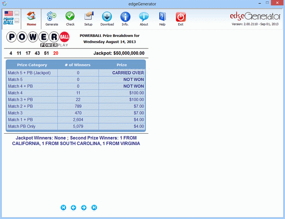The width and height of the screenshot is (285, 219).
Task: Click the Download arrow icon
Action: (107, 17)
